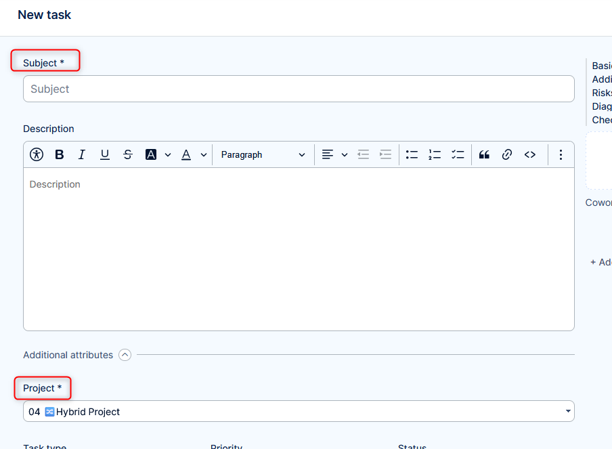The height and width of the screenshot is (449, 612).
Task: Insert a block quote
Action: tap(484, 154)
